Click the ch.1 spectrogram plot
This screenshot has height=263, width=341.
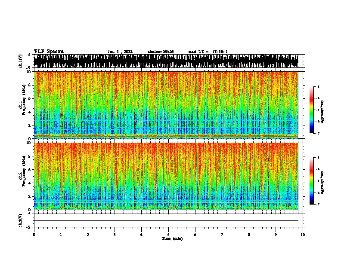click(x=166, y=105)
